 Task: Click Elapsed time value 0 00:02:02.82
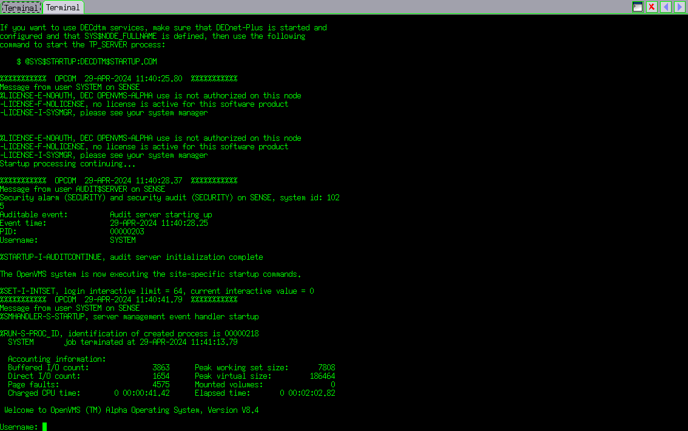[x=308, y=393]
